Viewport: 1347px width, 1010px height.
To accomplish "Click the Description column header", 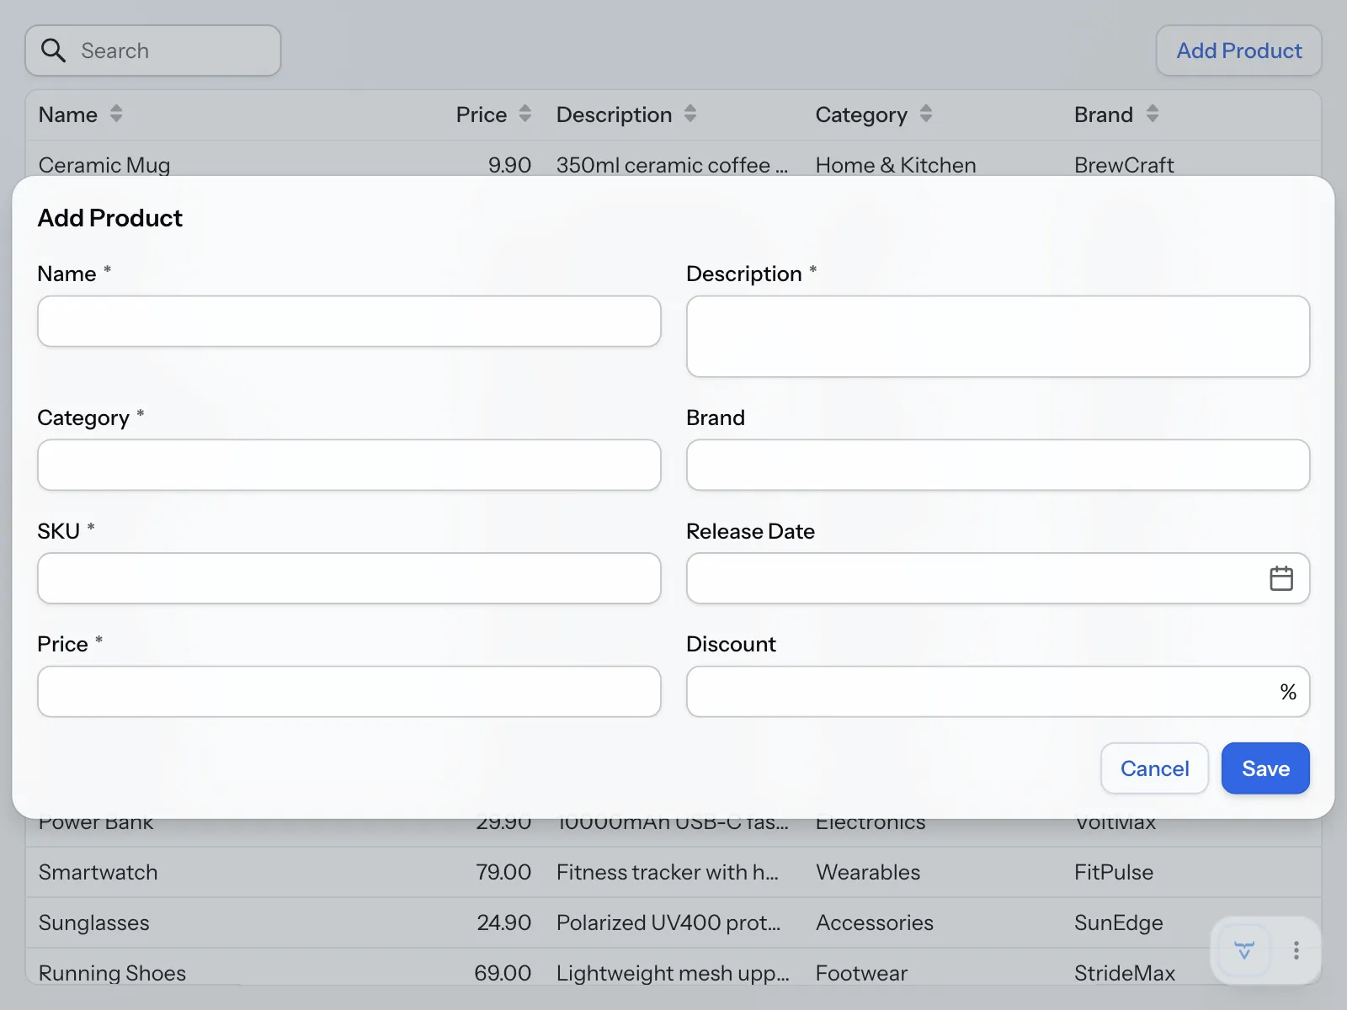I will (x=615, y=114).
